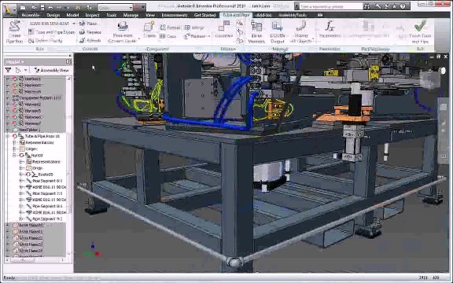Image resolution: width=453 pixels, height=283 pixels.
Task: Select Pipe Segment 9:1 in browser
Action: [47, 219]
